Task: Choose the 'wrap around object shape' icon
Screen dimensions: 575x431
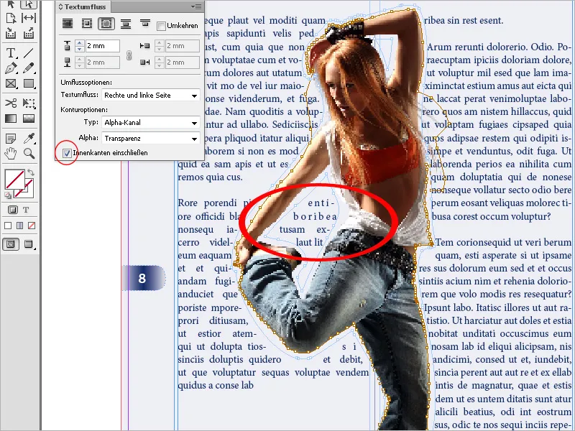Action: click(x=107, y=22)
